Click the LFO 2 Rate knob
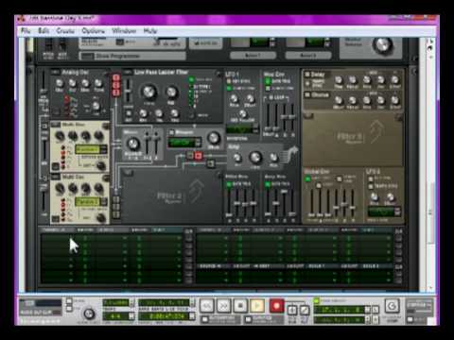 click(x=375, y=197)
